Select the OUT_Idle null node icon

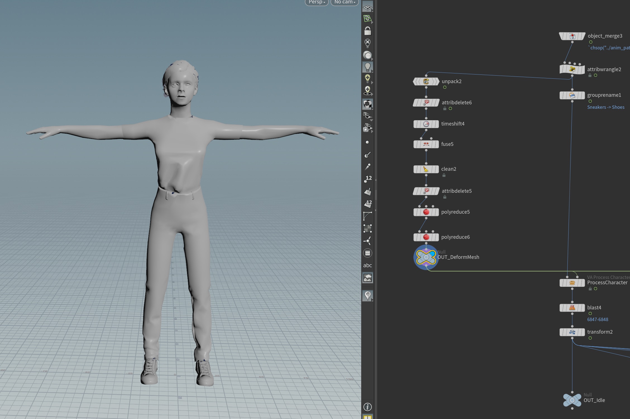click(572, 400)
